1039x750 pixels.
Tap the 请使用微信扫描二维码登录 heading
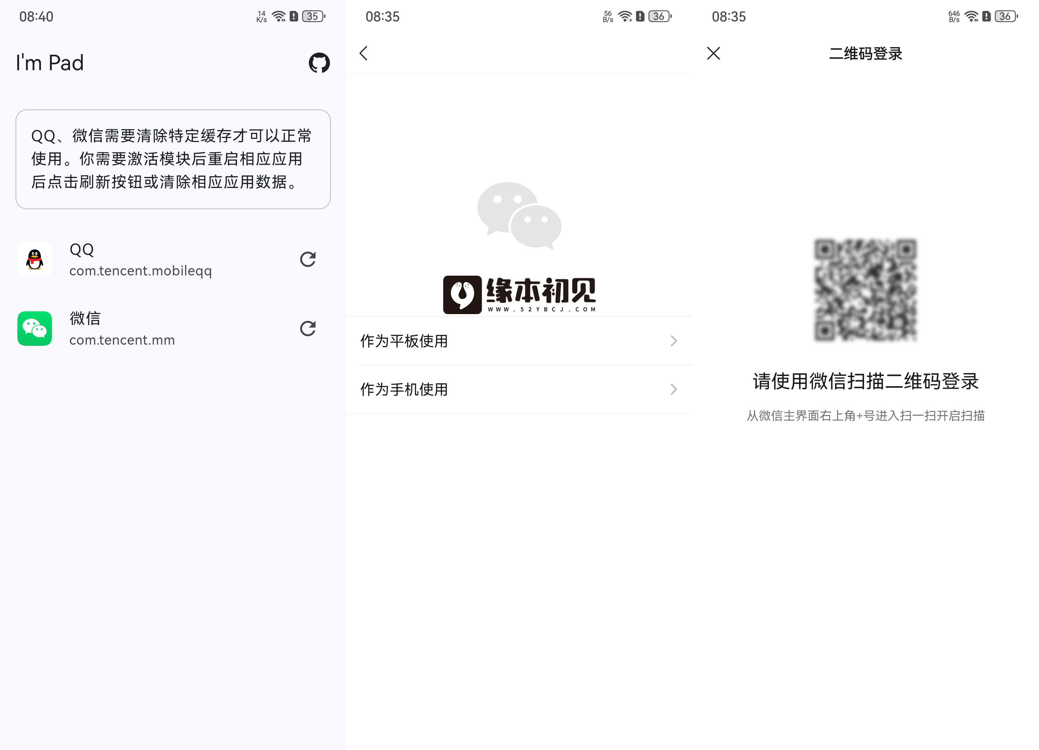click(866, 381)
